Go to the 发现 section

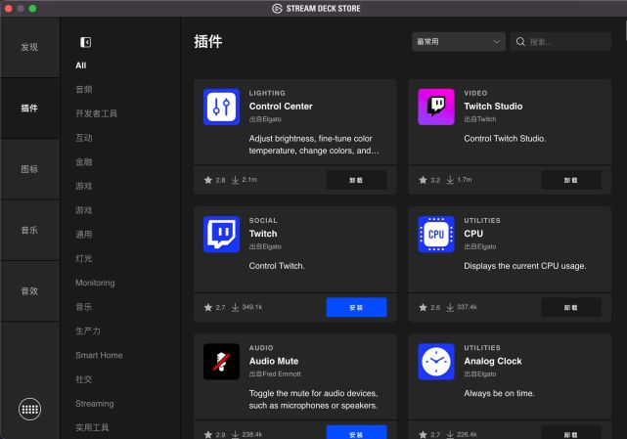pos(30,47)
